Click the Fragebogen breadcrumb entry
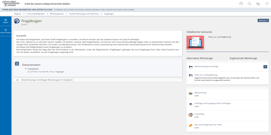 109,14
